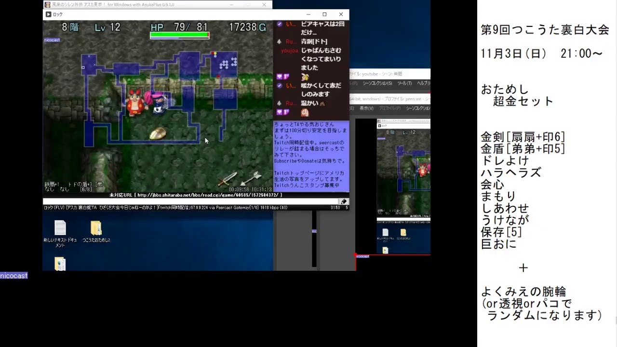
Task: Click the 超金セット text in the notes
Action: coord(523,101)
